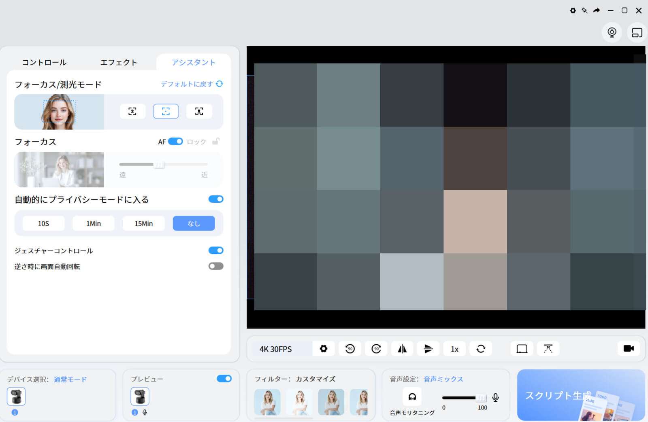Flip the video vertically
This screenshot has width=648, height=422.
428,349
